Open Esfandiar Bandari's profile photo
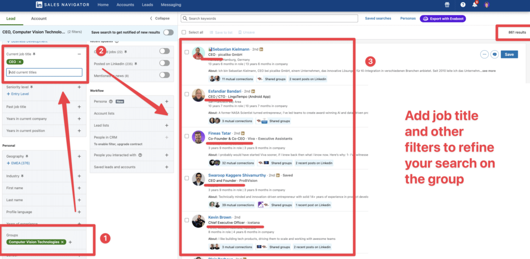Screen dimensions: 530x259 (x=198, y=95)
